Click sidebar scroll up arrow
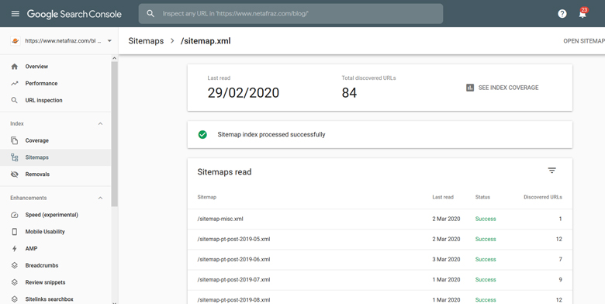The image size is (605, 304). [114, 58]
